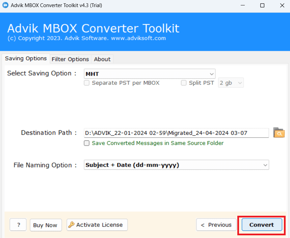Maximize the Advik MBOX Converter window
This screenshot has width=290, height=238.
(262, 5)
